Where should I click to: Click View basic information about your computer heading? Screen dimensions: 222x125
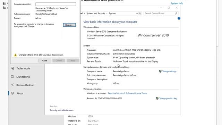point(110,22)
